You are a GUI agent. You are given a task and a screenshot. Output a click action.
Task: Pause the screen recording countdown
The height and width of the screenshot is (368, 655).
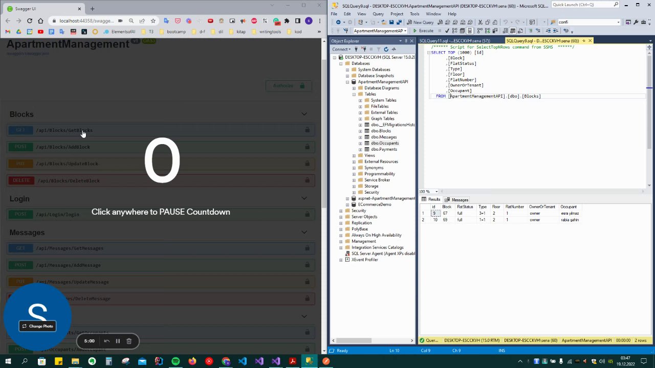coord(117,341)
